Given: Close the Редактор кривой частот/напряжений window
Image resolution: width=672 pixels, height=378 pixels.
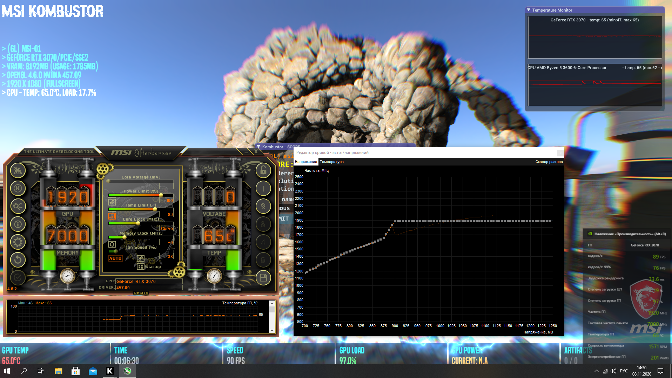Looking at the screenshot, I should [x=560, y=153].
